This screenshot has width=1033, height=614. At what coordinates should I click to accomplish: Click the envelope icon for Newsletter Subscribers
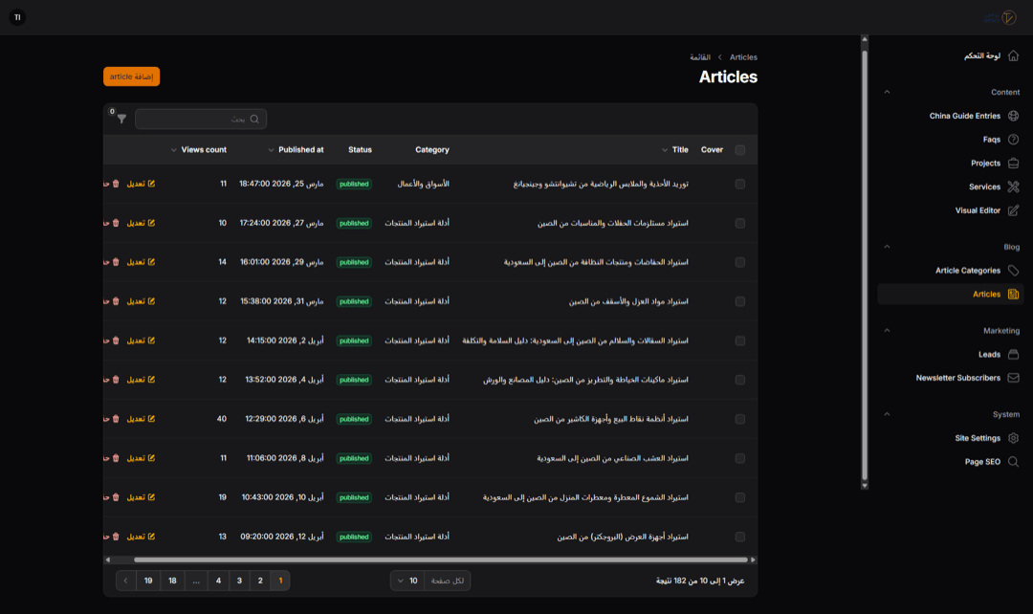pos(1013,378)
